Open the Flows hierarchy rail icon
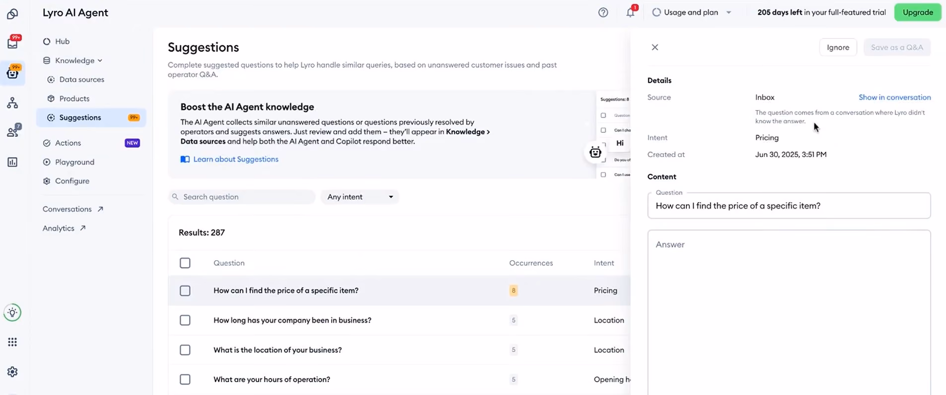This screenshot has height=395, width=946. (12, 103)
